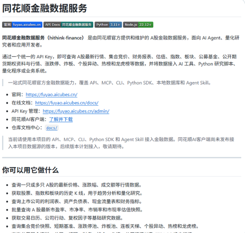Viewport: 245px width, 233px height.
Task: Click the note starting 当前请使用本项目的 API
Action: (x=121, y=143)
